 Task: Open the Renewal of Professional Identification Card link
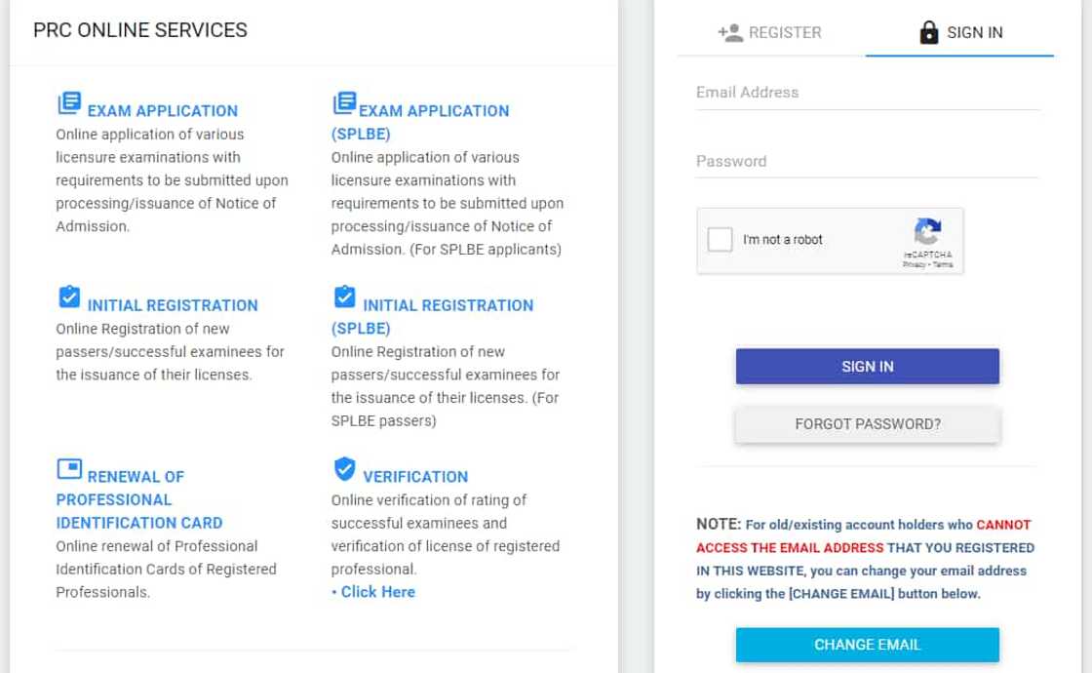coord(139,499)
